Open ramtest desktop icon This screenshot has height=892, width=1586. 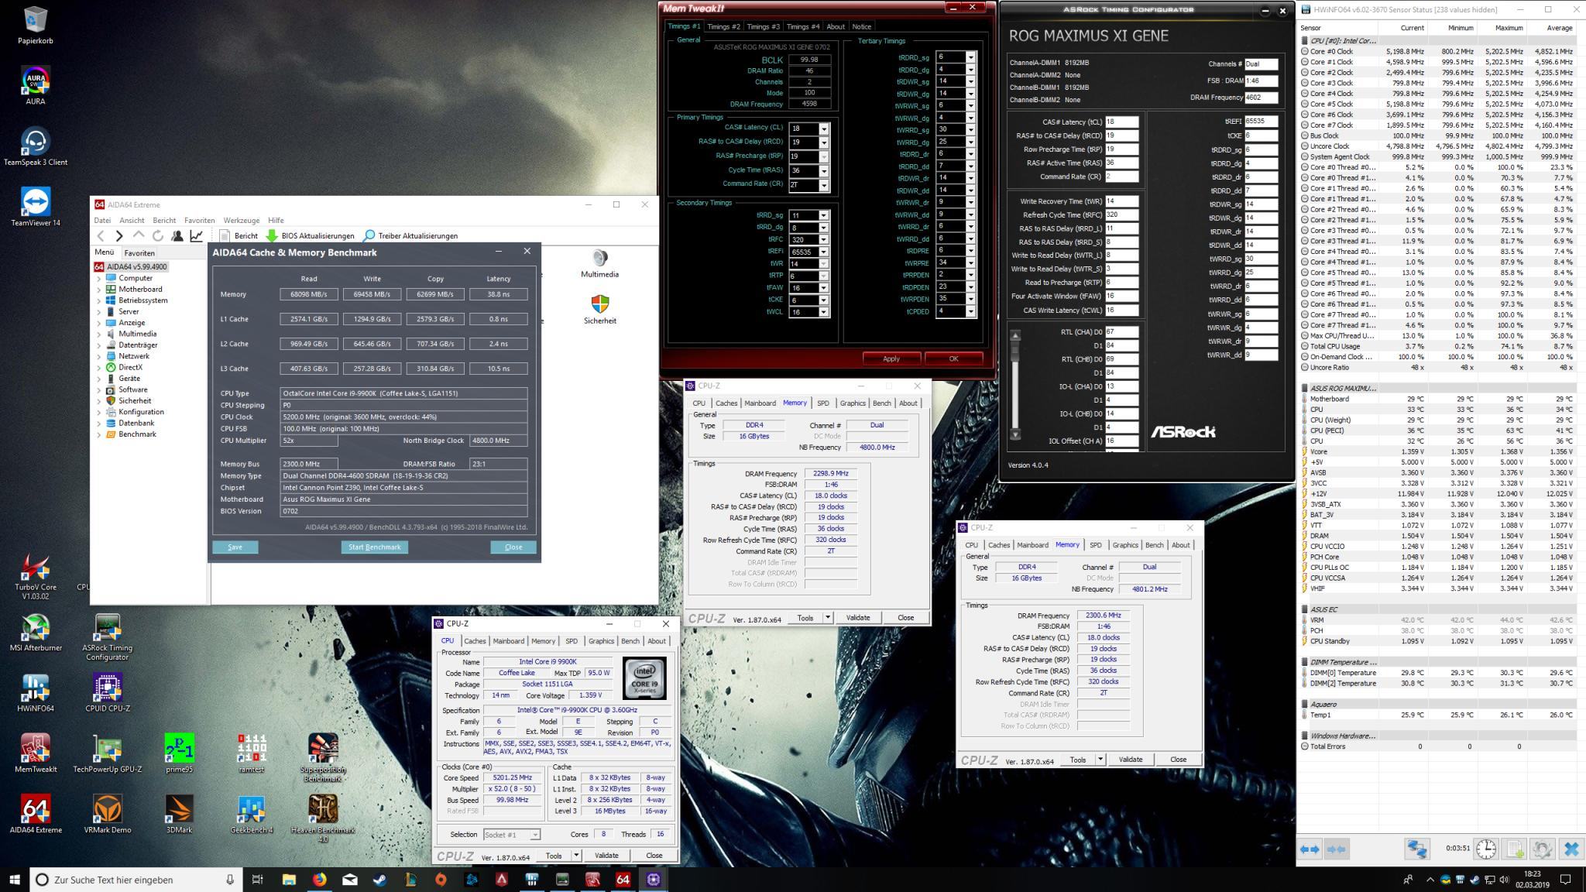[252, 753]
